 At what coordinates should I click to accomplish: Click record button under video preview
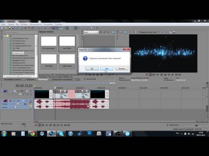(x=147, y=74)
